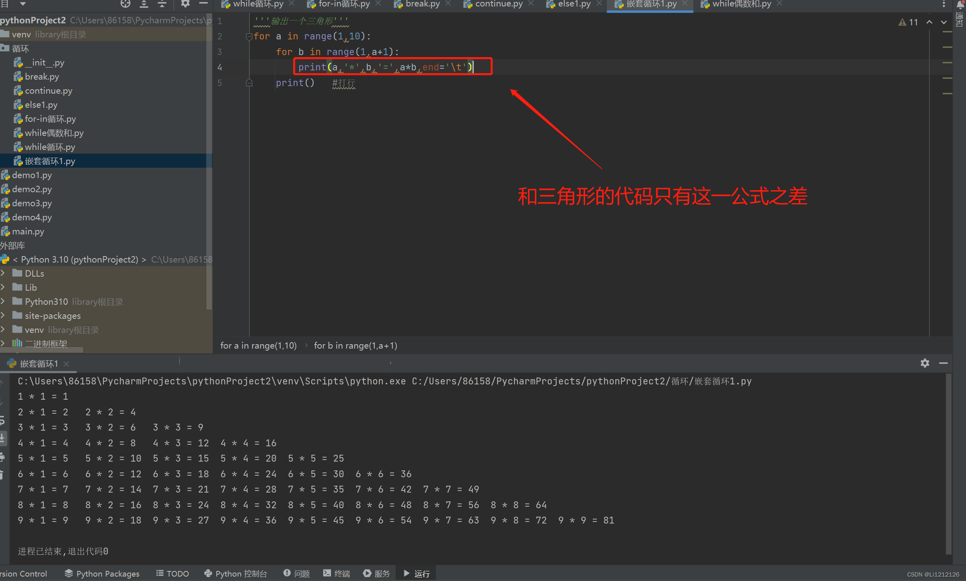Switch to for-in循环.py editor tab

(344, 4)
